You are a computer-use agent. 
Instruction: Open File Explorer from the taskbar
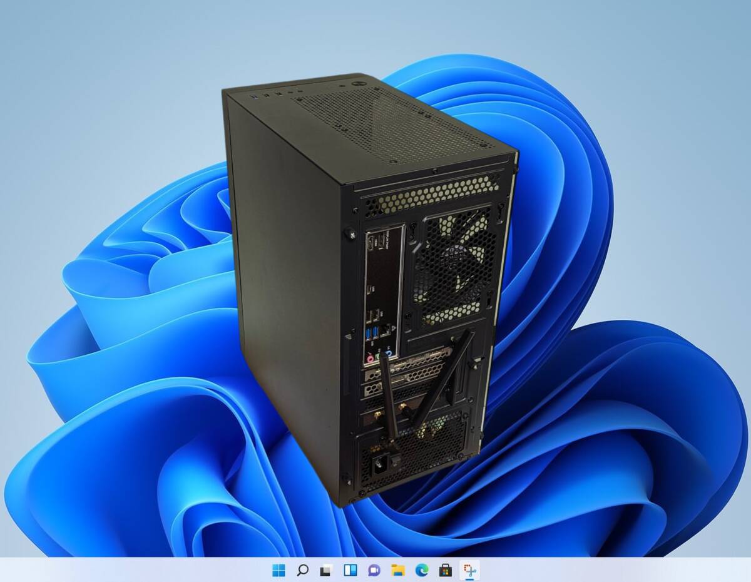(x=397, y=570)
